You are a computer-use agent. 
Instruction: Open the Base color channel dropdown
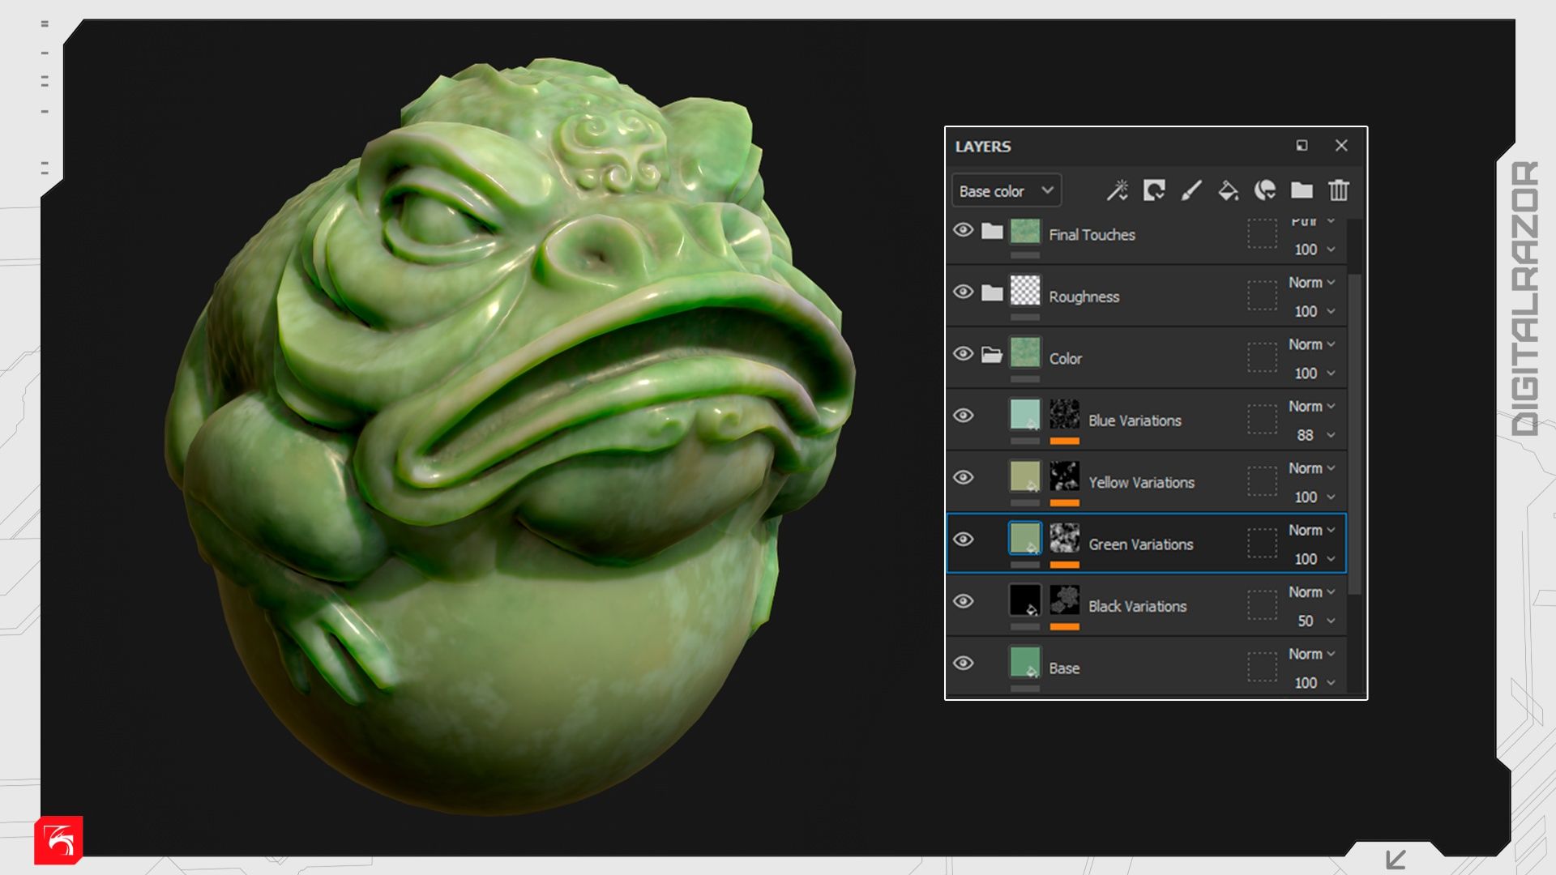click(1006, 191)
